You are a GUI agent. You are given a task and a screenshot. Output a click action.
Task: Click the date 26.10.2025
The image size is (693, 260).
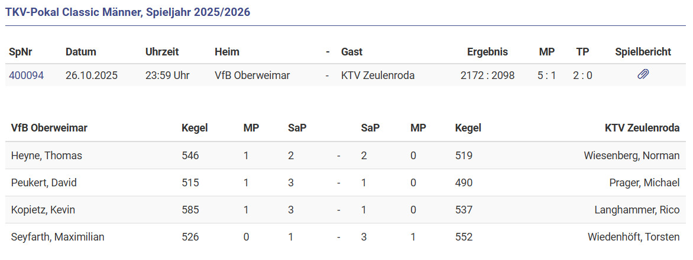point(92,75)
